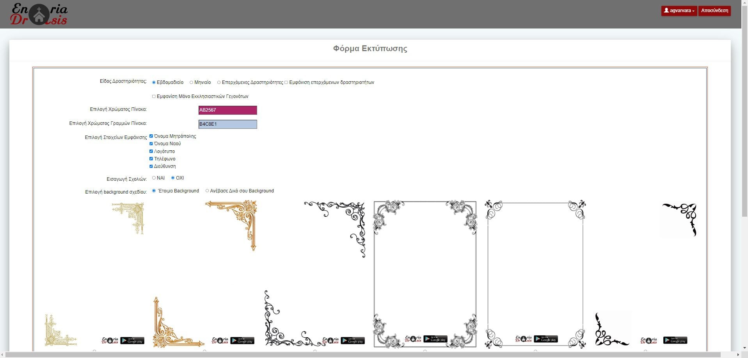748x358 pixels.
Task: Uncheck the Λογότυπο checkbox
Action: (x=151, y=151)
